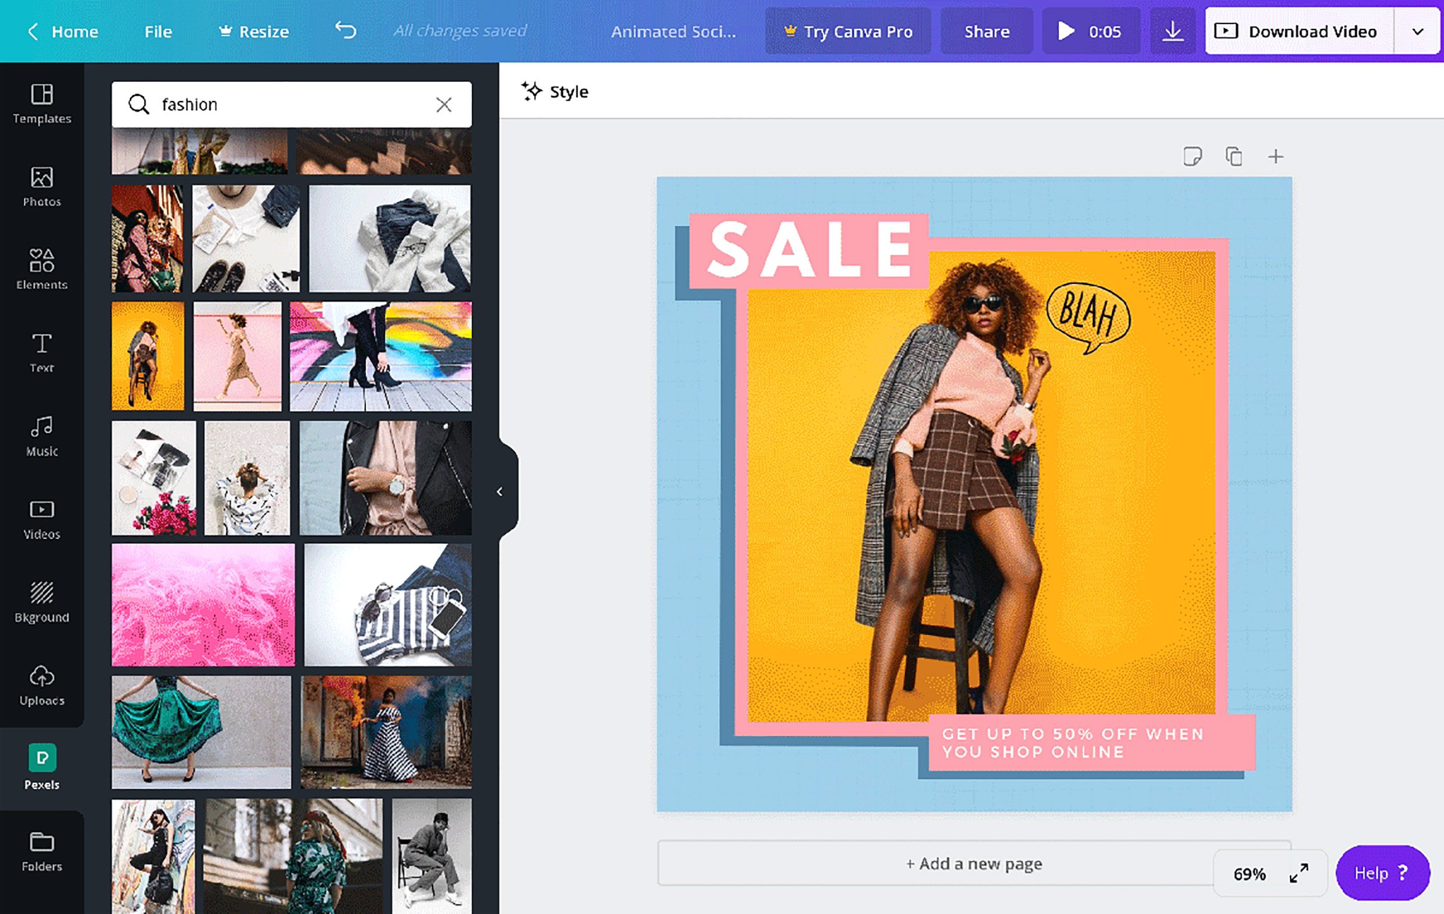This screenshot has width=1444, height=914.
Task: Expand the Download Video options
Action: click(1420, 31)
